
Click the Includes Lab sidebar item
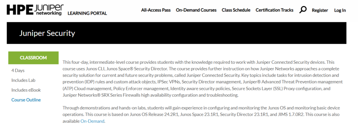[23, 81]
